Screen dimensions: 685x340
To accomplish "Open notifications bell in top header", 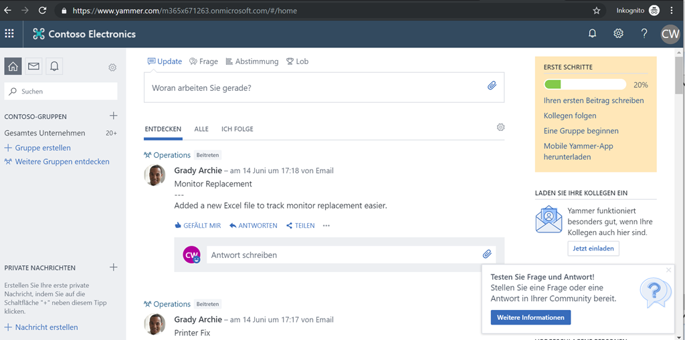I will pyautogui.click(x=593, y=33).
